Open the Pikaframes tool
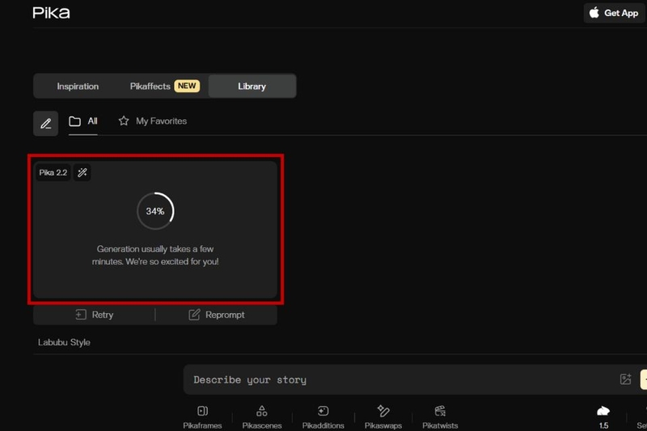Screen dimensions: 647x431 click(x=203, y=417)
